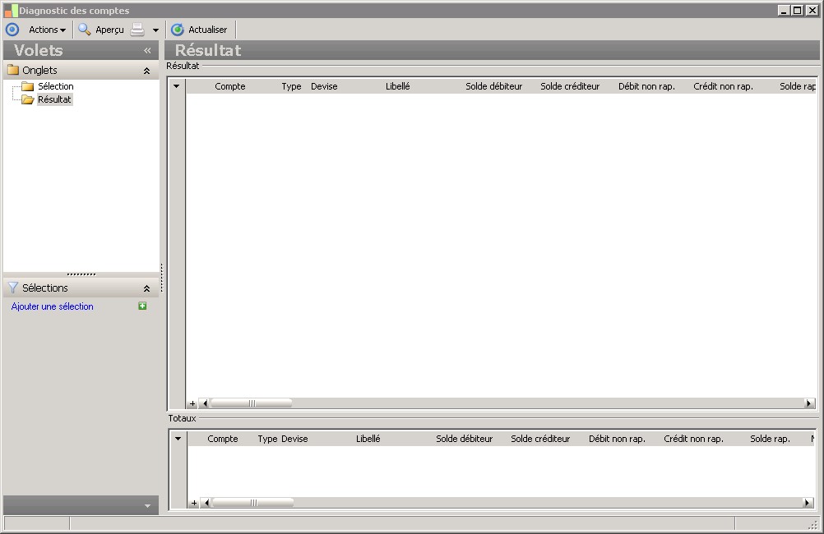The image size is (824, 534).
Task: Click the application icon in title bar
Action: 11,11
